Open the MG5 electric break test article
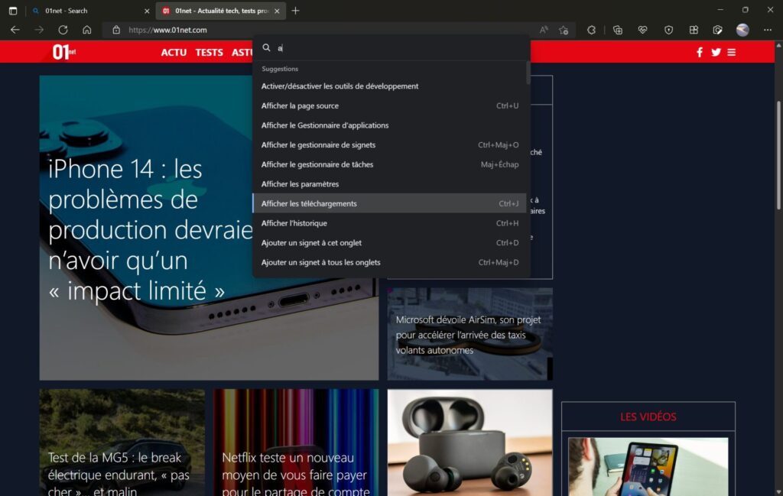The height and width of the screenshot is (496, 783). [122, 443]
